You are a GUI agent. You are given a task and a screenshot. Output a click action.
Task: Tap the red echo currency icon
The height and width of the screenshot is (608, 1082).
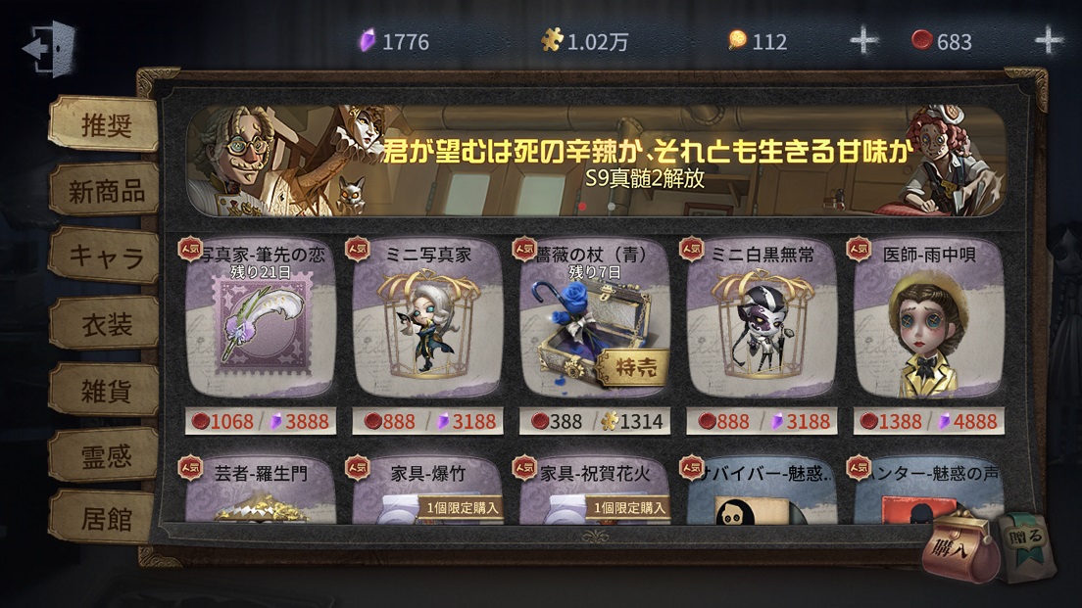pos(922,41)
